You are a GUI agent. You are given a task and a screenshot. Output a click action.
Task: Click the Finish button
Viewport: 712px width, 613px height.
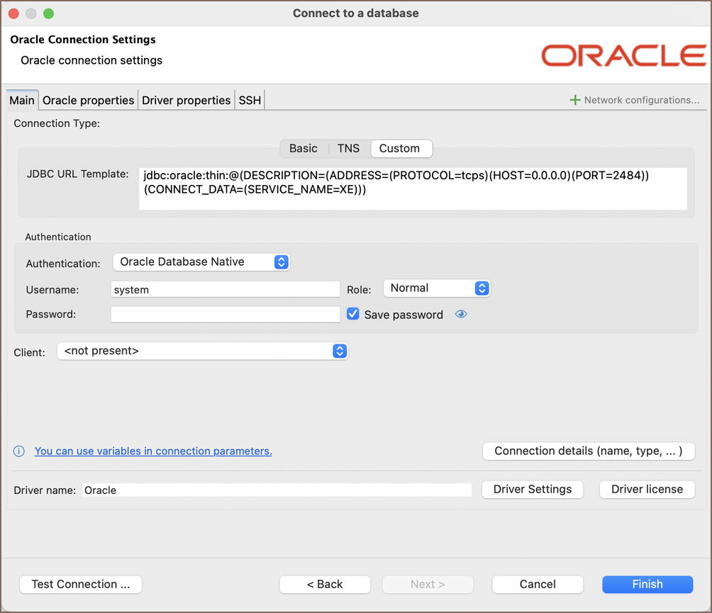coord(647,584)
